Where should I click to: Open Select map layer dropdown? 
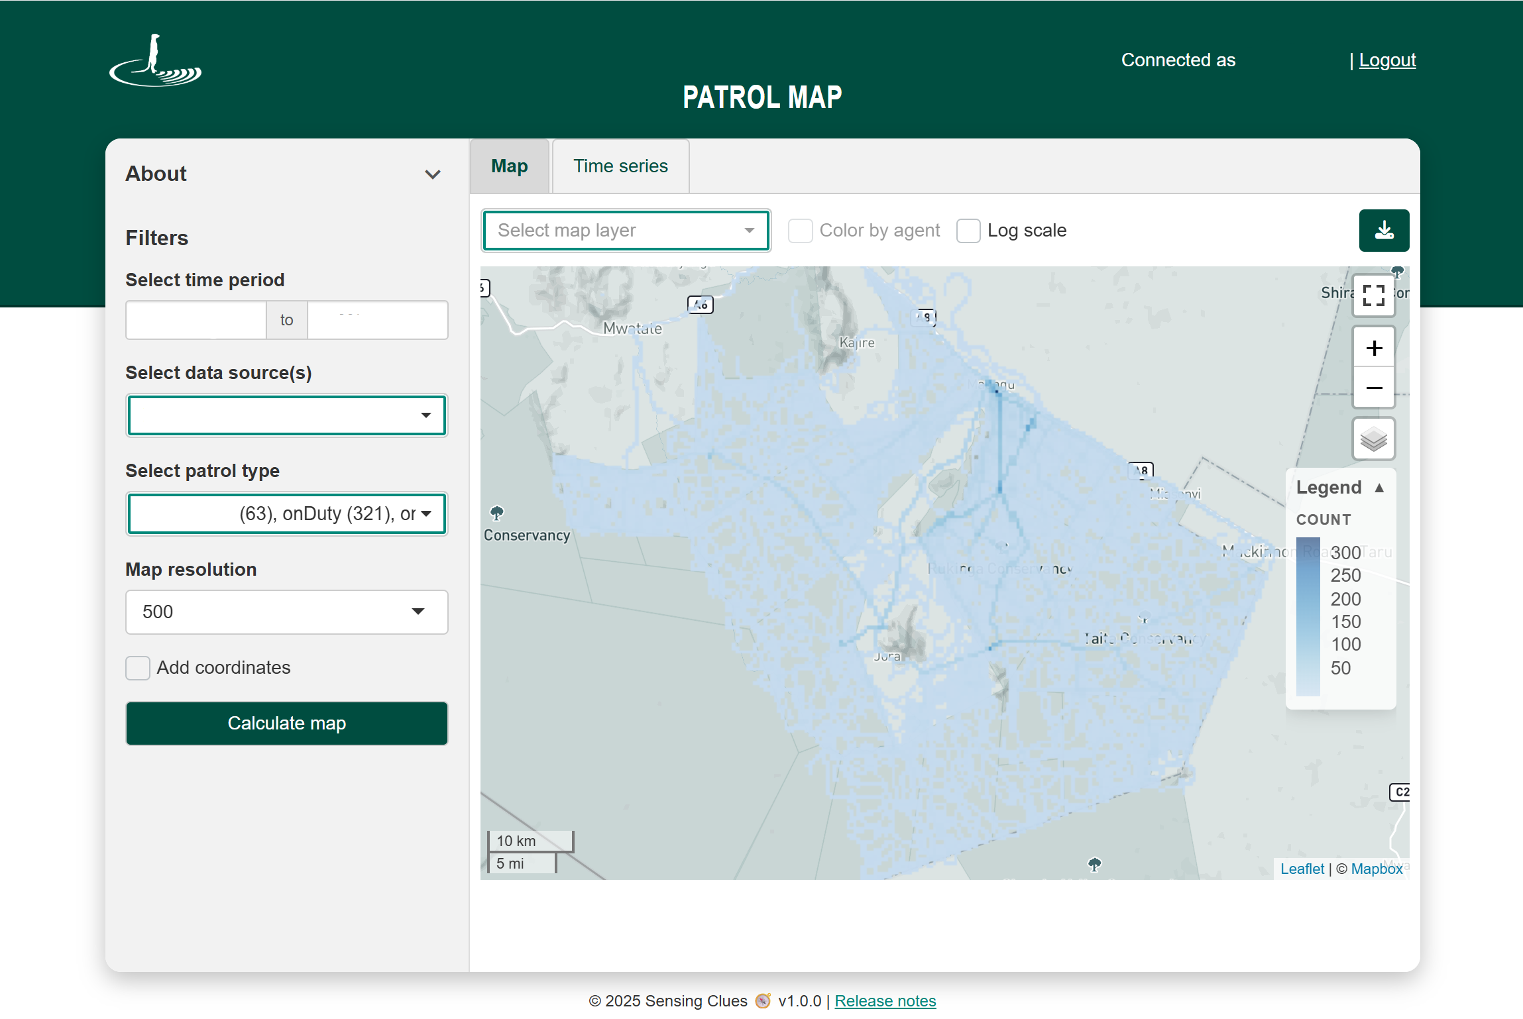click(x=626, y=231)
